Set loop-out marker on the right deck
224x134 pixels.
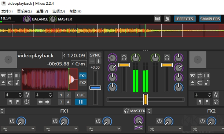(207, 102)
